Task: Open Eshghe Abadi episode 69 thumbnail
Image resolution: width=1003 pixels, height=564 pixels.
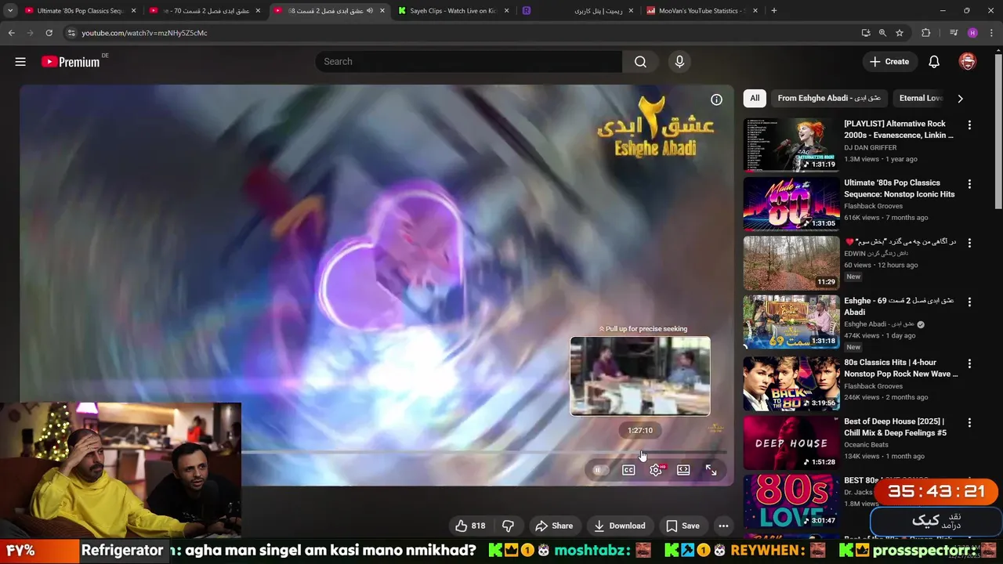Action: (791, 321)
